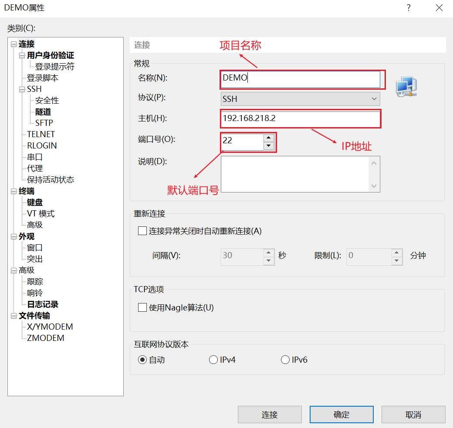Close the DEMO properties dialog
Image resolution: width=453 pixels, height=428 pixels.
point(439,8)
